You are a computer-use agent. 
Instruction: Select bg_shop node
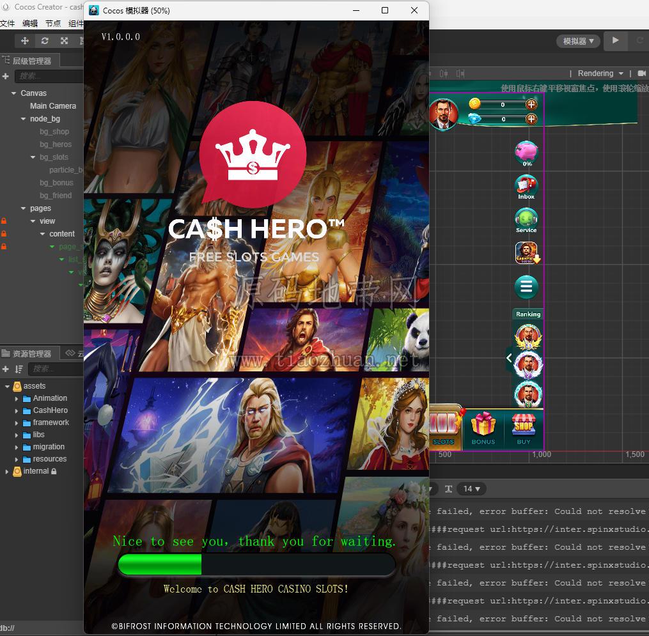pos(54,132)
